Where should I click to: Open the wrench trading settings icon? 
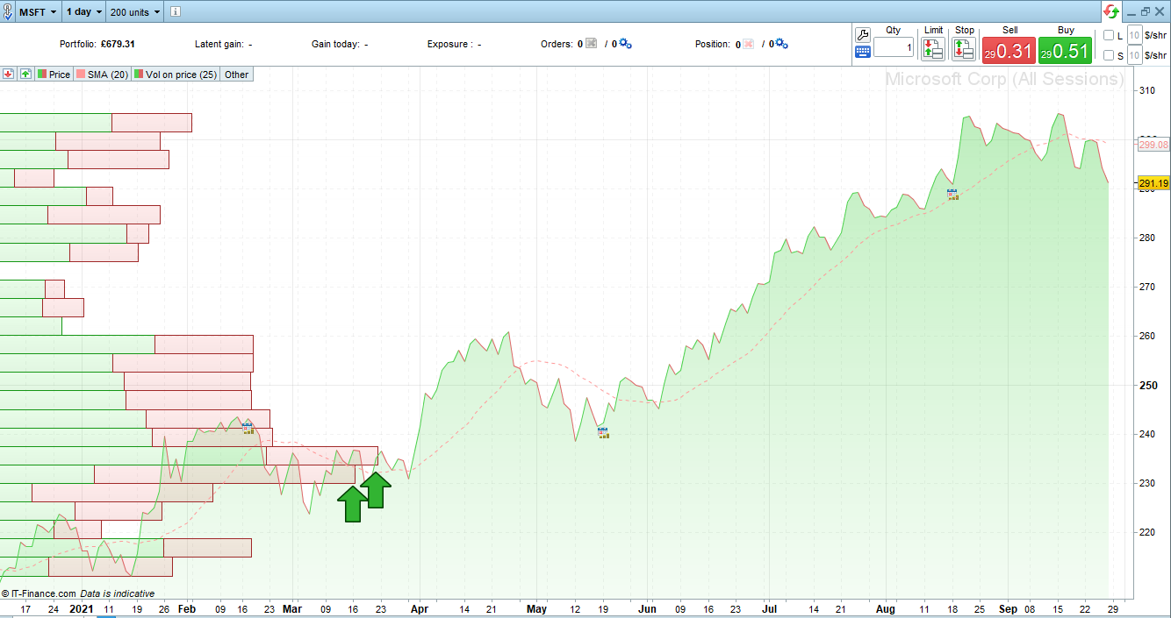click(863, 35)
